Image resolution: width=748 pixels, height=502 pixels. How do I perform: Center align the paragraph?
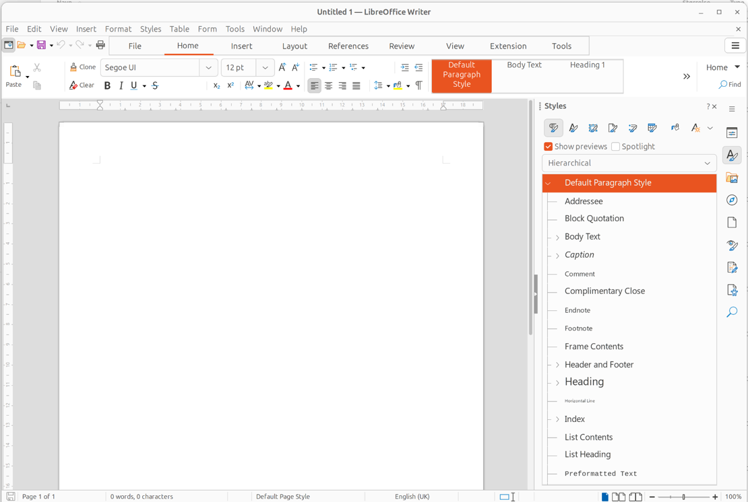328,85
